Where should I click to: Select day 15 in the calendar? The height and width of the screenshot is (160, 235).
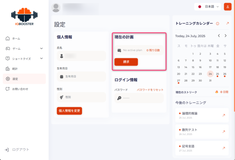[193, 67]
